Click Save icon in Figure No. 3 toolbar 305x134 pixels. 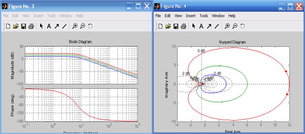[23, 26]
